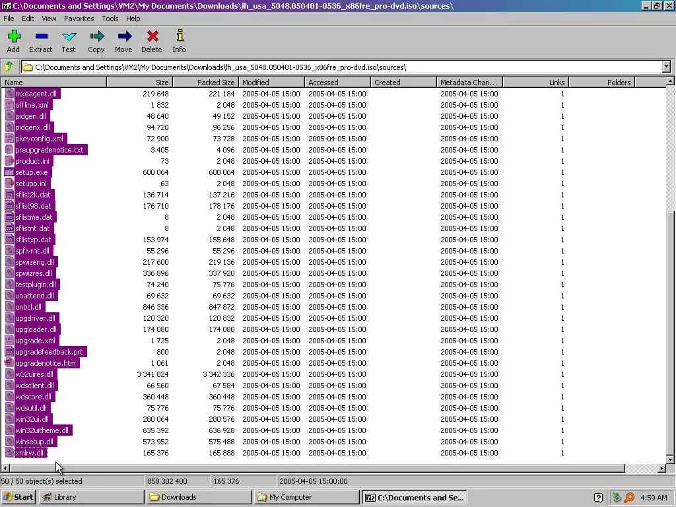Click the sflist2k.dat file icon
The height and width of the screenshot is (507, 676).
9,195
